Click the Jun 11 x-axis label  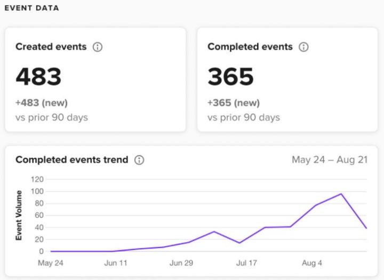pyautogui.click(x=115, y=263)
